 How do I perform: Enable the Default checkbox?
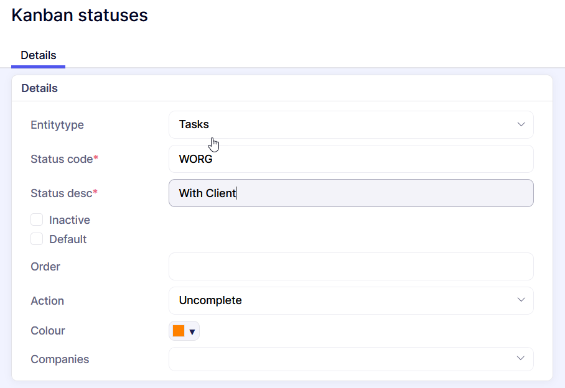click(x=37, y=239)
